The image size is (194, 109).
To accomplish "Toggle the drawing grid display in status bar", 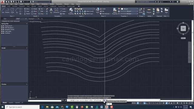I will [138, 103].
